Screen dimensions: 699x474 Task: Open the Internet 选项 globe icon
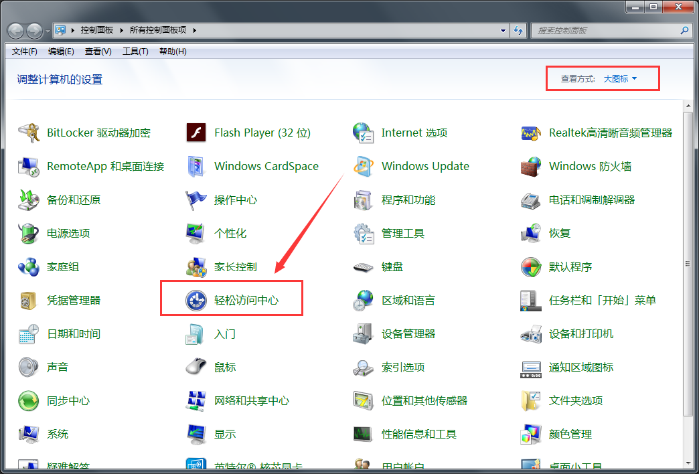pos(364,133)
